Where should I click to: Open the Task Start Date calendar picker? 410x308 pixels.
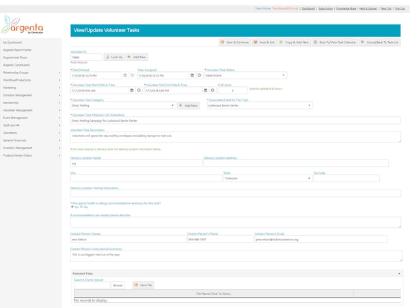[132, 90]
